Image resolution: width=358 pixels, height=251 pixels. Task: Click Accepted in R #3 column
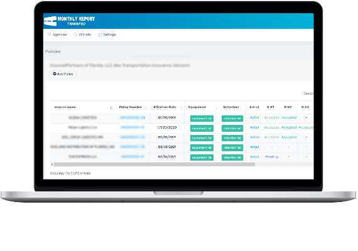pos(306,127)
